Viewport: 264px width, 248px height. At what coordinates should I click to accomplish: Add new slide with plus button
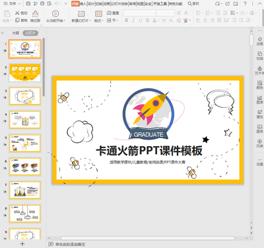tap(22, 243)
